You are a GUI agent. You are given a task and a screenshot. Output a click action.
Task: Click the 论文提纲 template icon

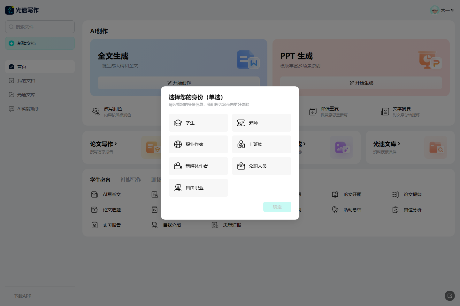point(395,194)
